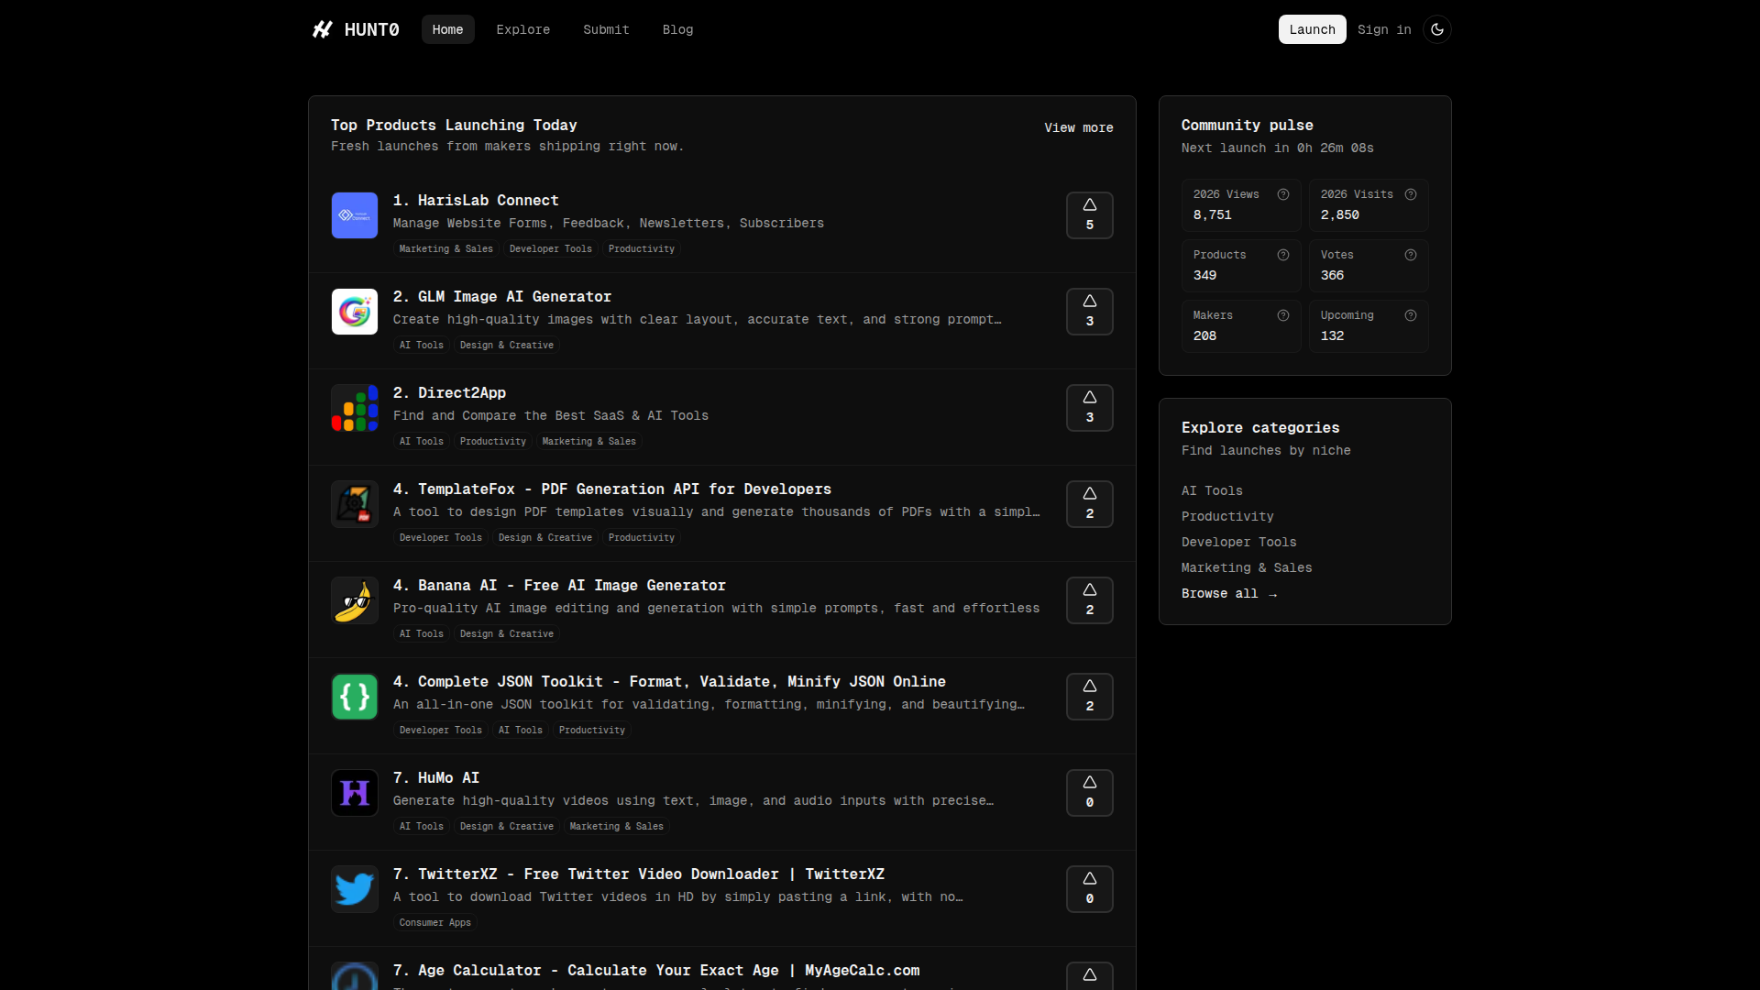Show help icon next to Votes

[x=1411, y=255]
